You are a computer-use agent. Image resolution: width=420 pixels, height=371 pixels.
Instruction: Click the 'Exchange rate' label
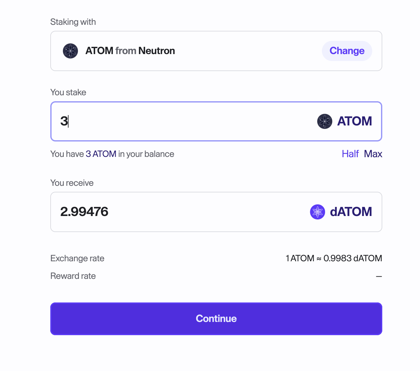click(x=77, y=258)
